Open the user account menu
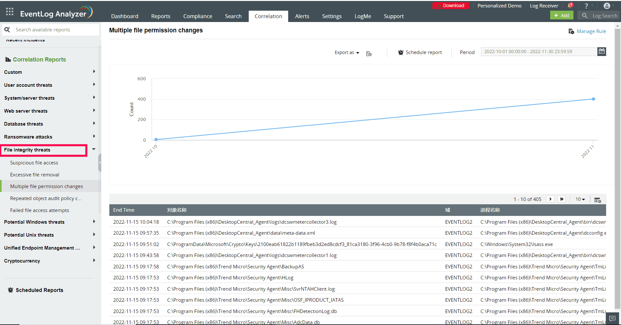Image resolution: width=621 pixels, height=325 pixels. (607, 6)
